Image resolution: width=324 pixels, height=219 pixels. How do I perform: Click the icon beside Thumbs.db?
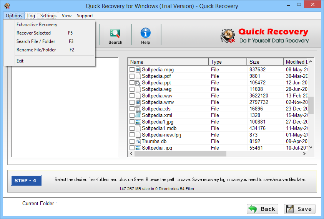(138, 141)
